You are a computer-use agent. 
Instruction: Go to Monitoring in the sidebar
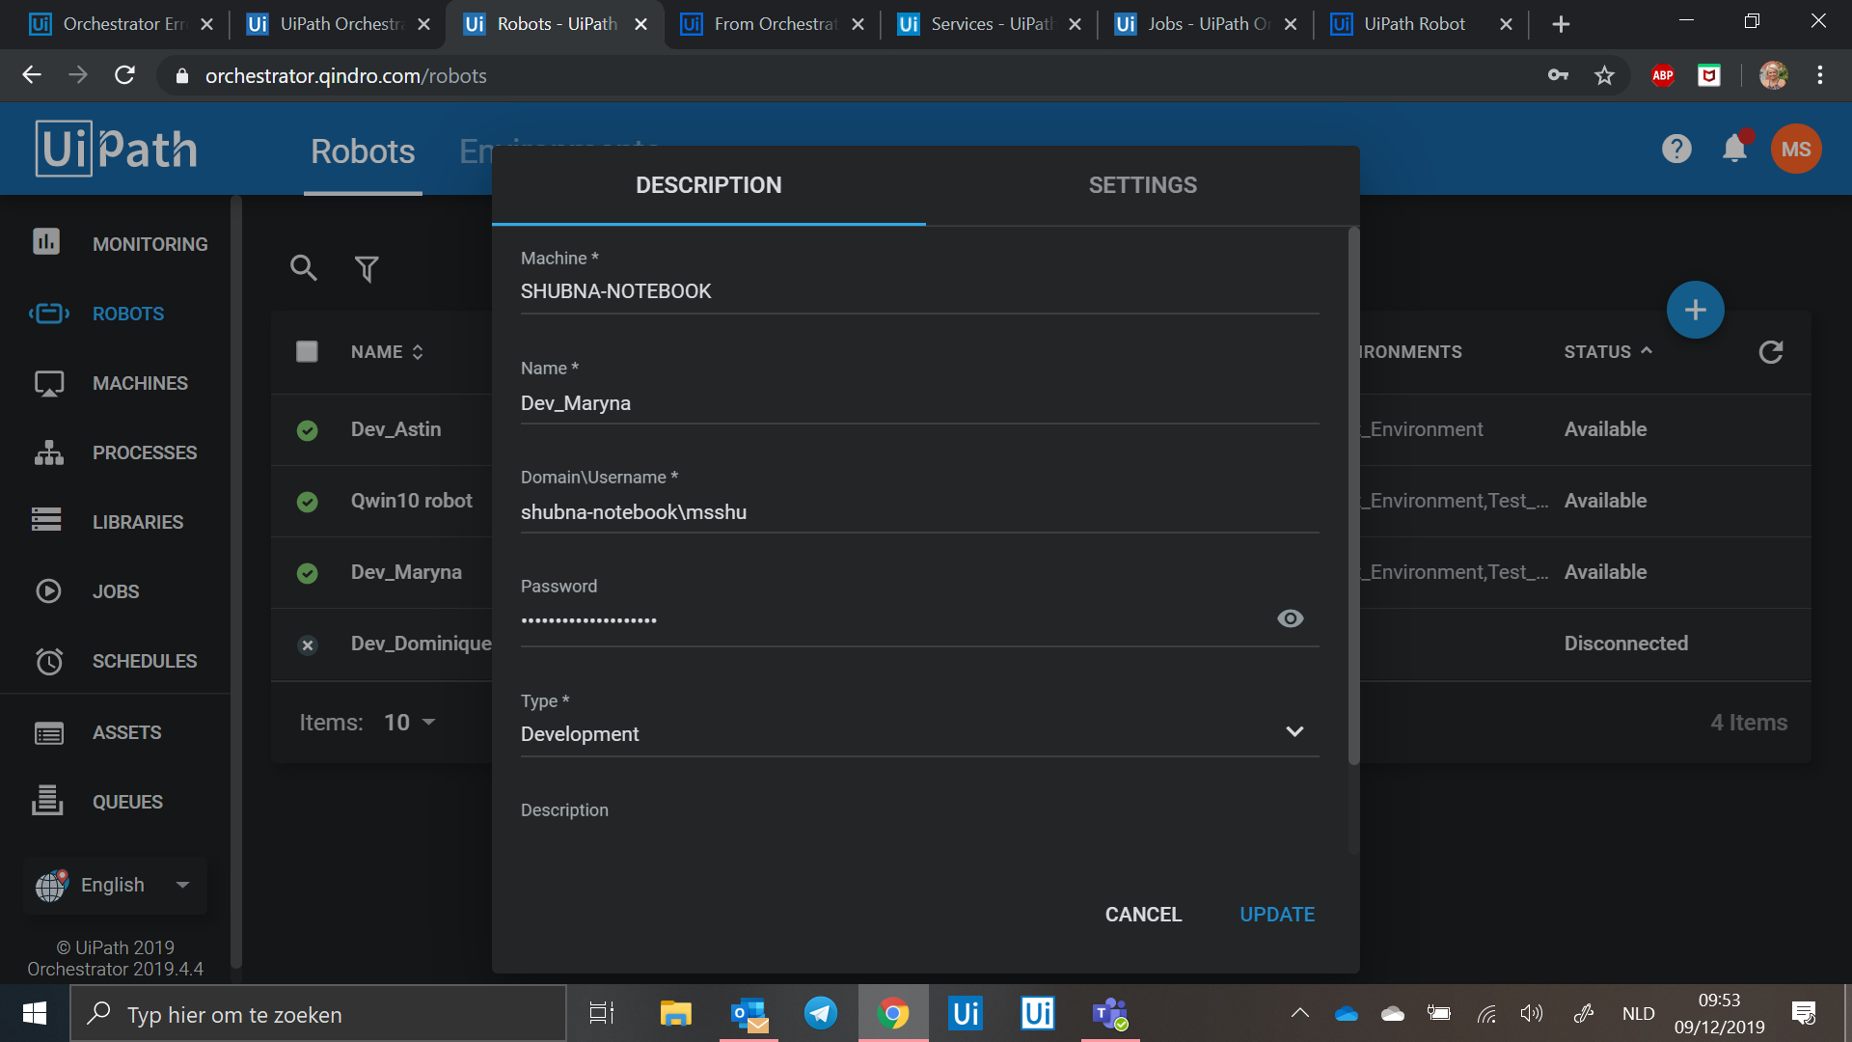tap(150, 244)
